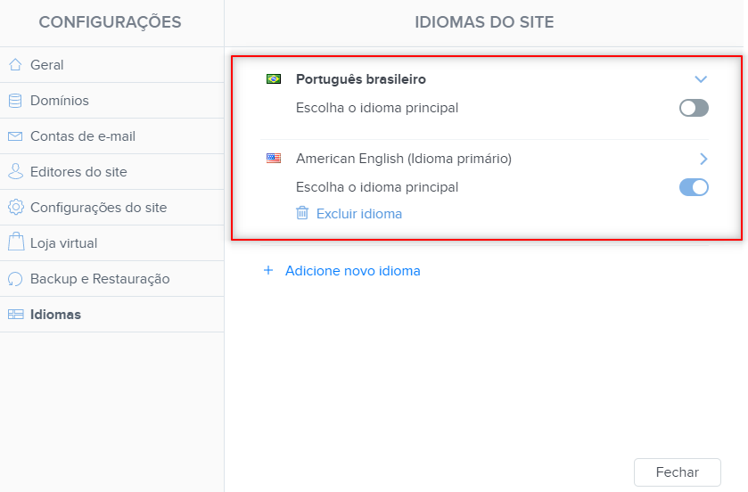Click the house icon next to Geral
This screenshot has width=748, height=492.
point(15,64)
